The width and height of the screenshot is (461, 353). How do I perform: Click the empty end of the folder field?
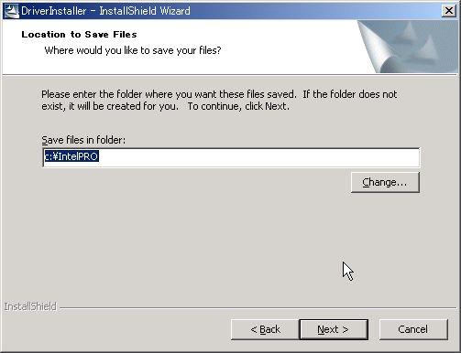(259, 157)
